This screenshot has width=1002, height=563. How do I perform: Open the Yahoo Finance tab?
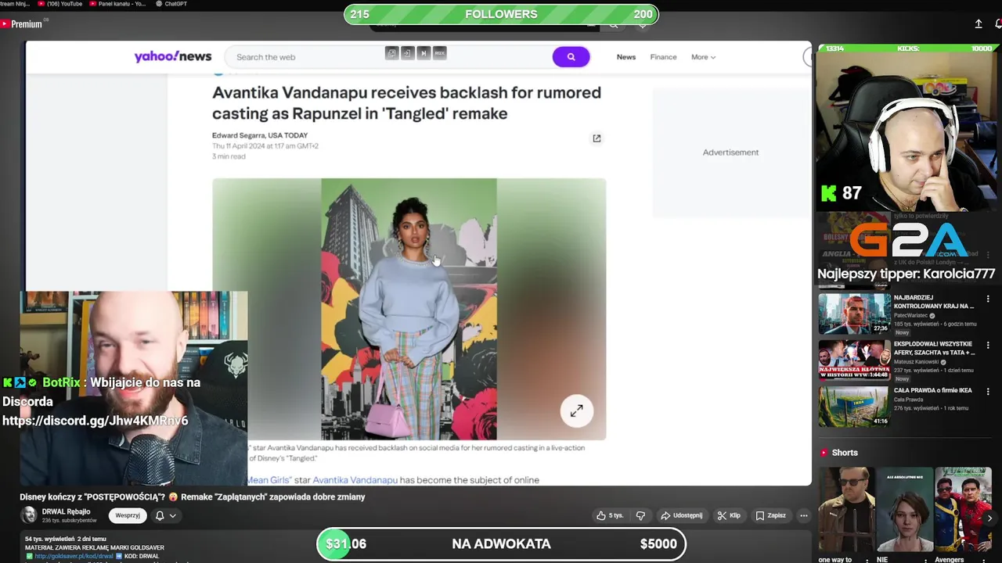[663, 57]
